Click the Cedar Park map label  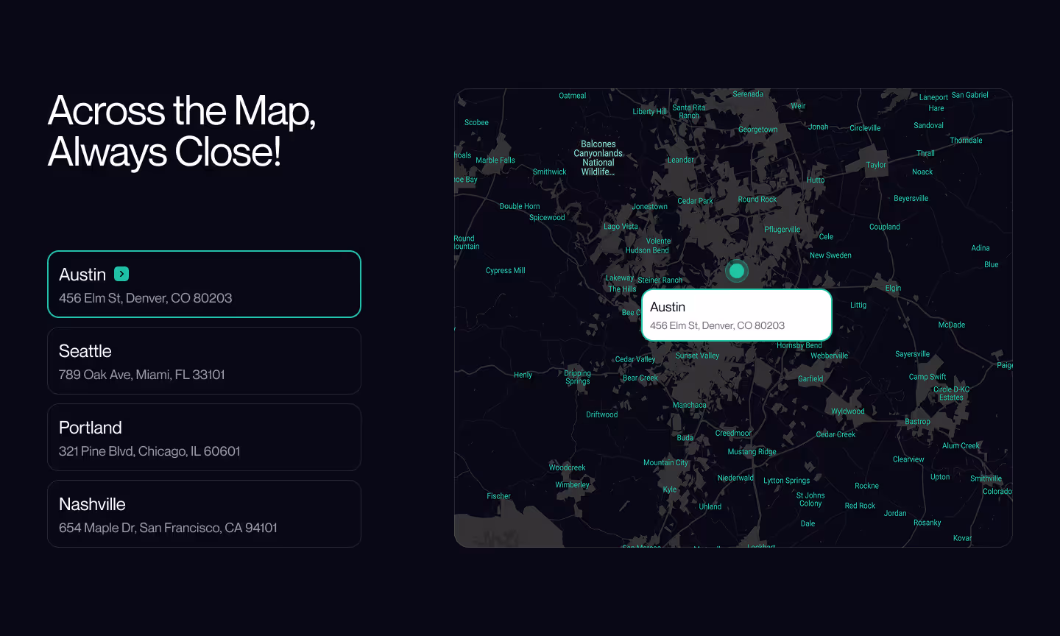pos(695,201)
